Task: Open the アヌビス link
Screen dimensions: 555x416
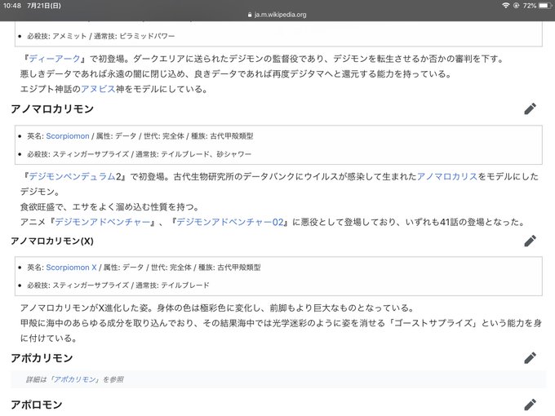Action: coord(99,89)
